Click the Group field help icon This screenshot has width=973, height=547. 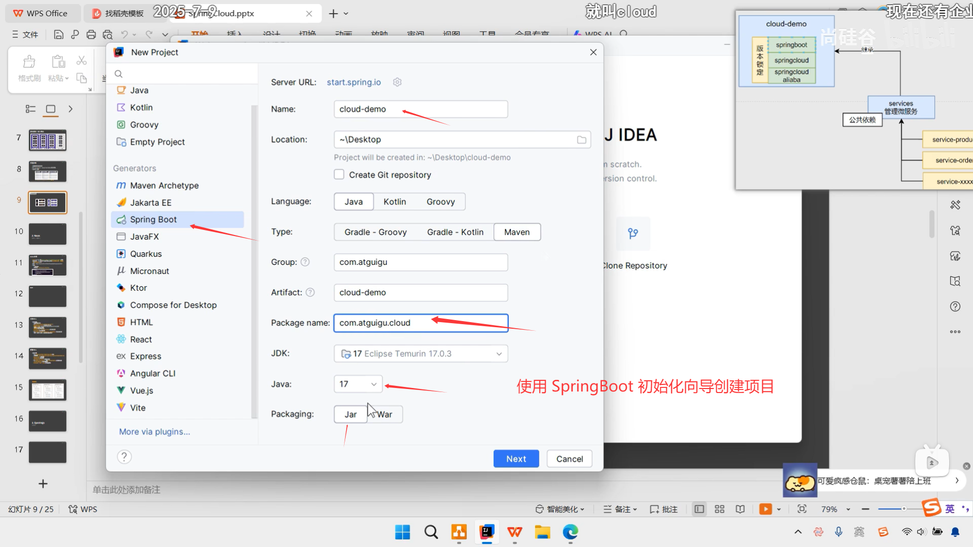305,262
